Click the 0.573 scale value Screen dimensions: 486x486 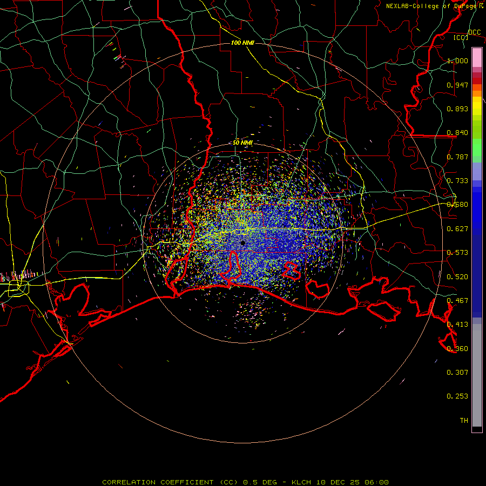click(457, 253)
